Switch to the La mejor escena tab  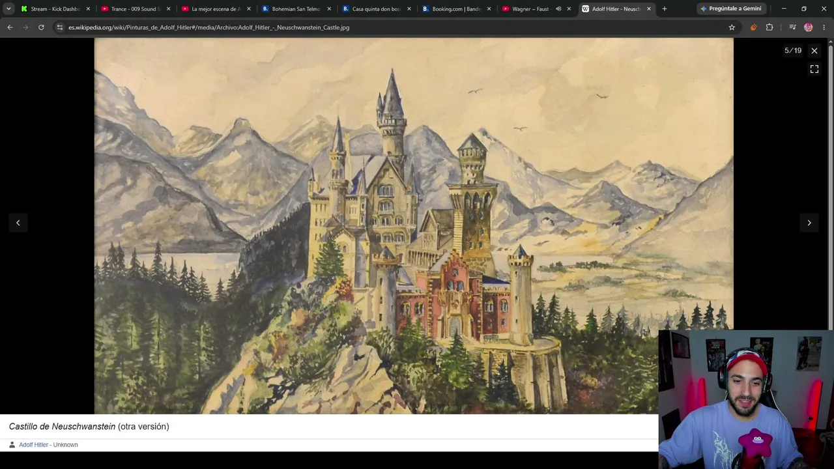[x=216, y=8]
